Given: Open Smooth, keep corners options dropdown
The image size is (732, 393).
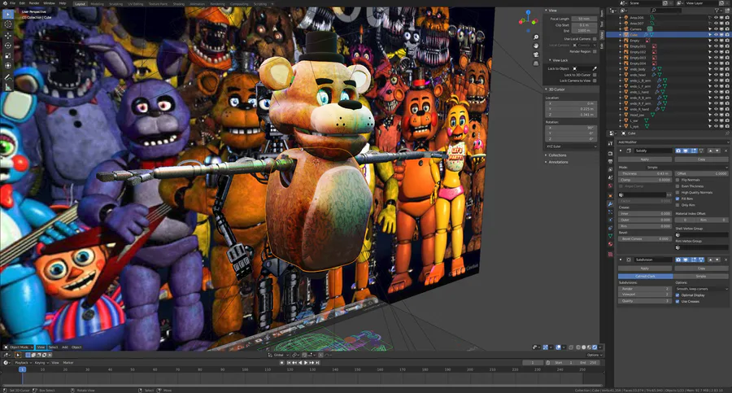Looking at the screenshot, I should [x=702, y=289].
